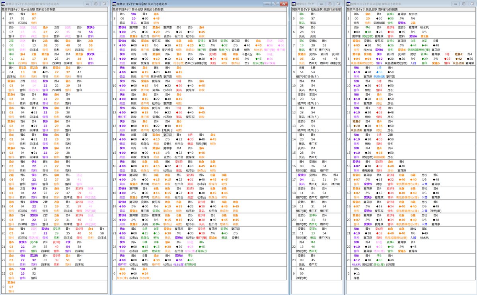Image resolution: width=477 pixels, height=295 pixels.
Task: Select green departure 09 in third window's hour 5 row
Action: tap(302, 18)
